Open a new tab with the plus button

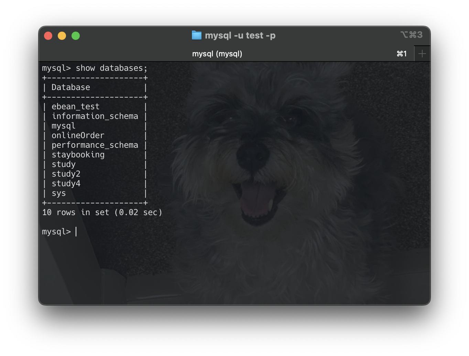pyautogui.click(x=422, y=53)
